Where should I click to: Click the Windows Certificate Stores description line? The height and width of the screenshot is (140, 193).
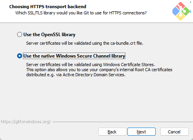point(90,65)
